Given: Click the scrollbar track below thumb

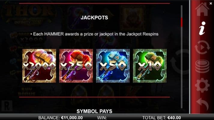Looking at the screenshot, I should 182,67.
